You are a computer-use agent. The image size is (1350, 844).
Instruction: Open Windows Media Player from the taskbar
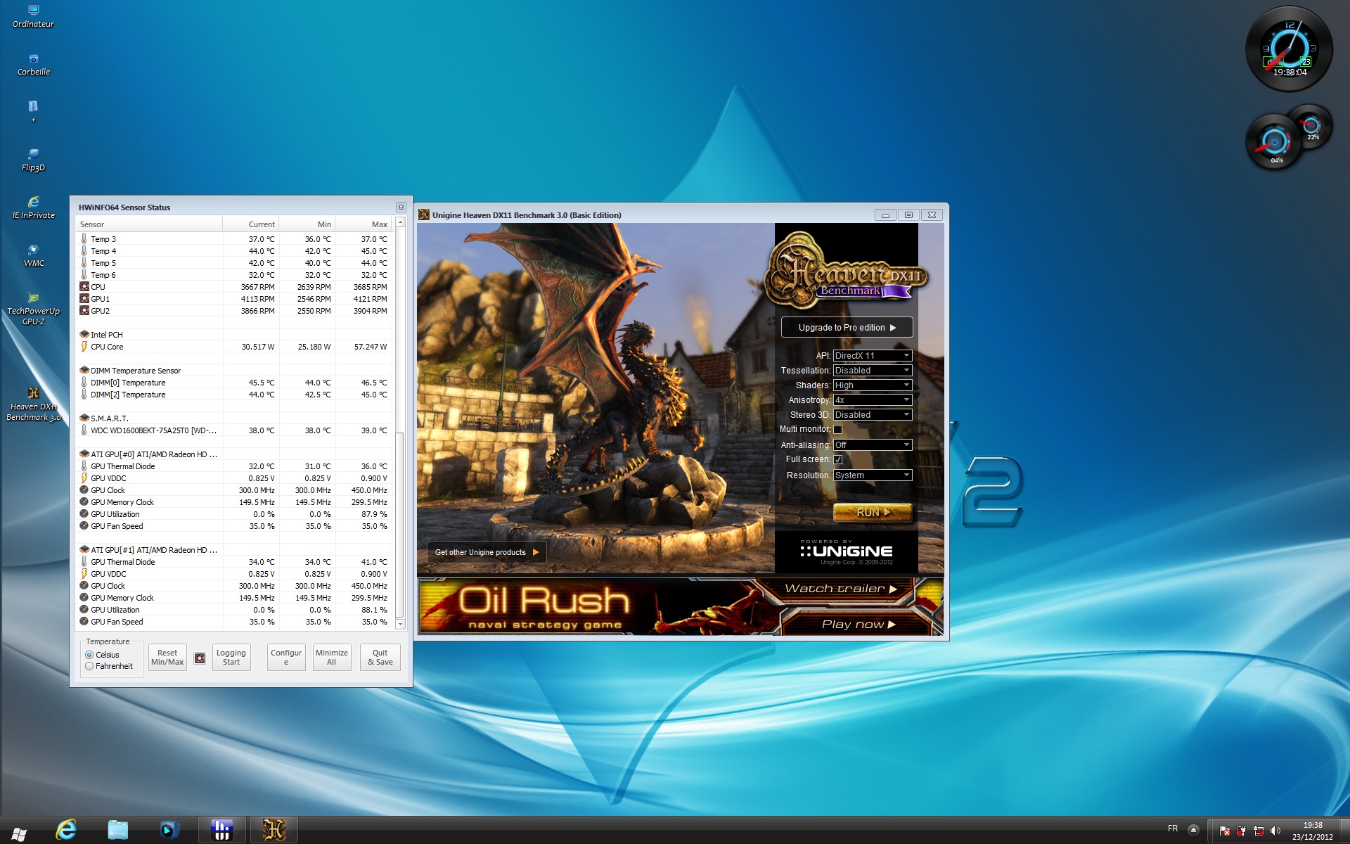pyautogui.click(x=169, y=830)
